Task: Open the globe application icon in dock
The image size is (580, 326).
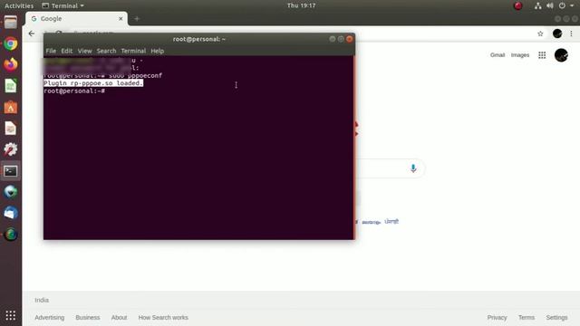Action: [10, 192]
